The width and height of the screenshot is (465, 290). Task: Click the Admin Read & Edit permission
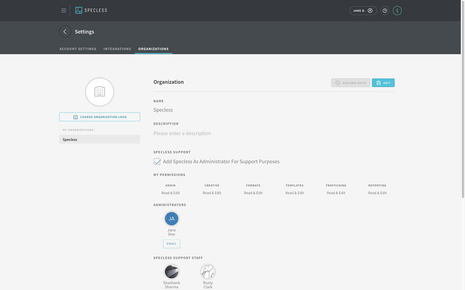(170, 193)
